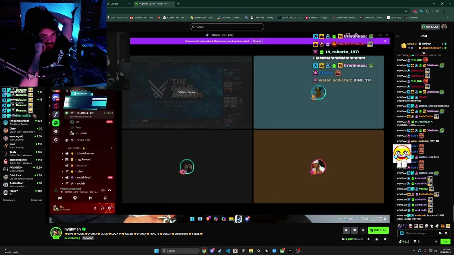
Task: Toggle the Discord headphones deafen
Action: coord(102,208)
